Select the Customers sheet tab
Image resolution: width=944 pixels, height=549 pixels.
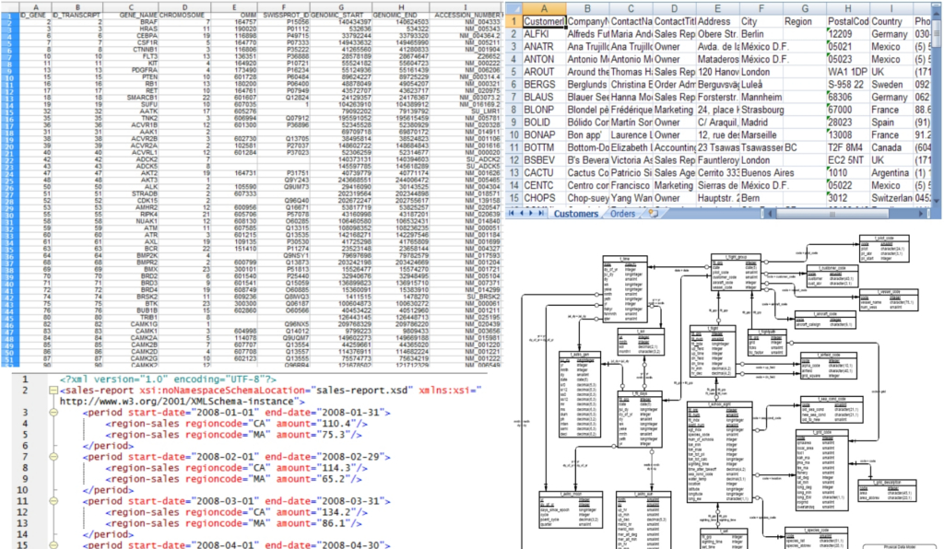[578, 213]
